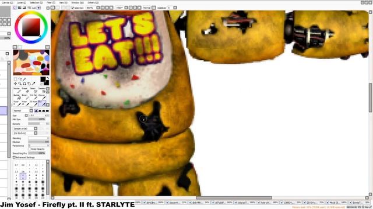Screen dimensions: 373x209
Task: Select the eyedropper tool
Action: [x=34, y=84]
